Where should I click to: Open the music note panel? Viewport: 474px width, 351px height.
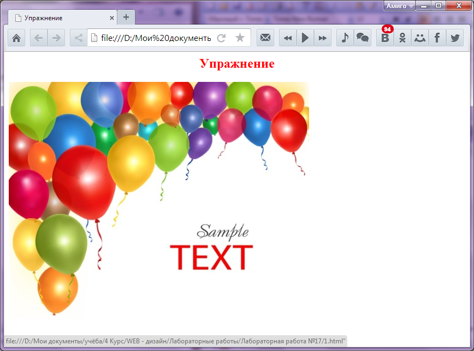point(345,38)
